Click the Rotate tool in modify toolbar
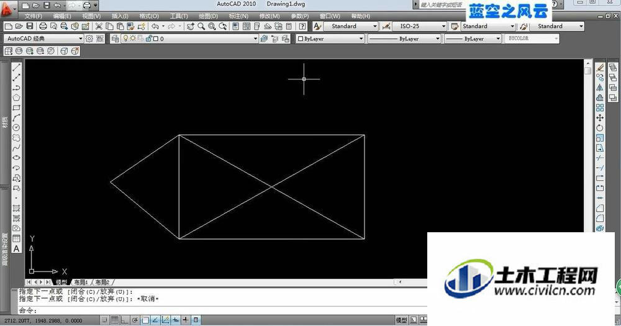The width and height of the screenshot is (621, 326). coord(600,127)
